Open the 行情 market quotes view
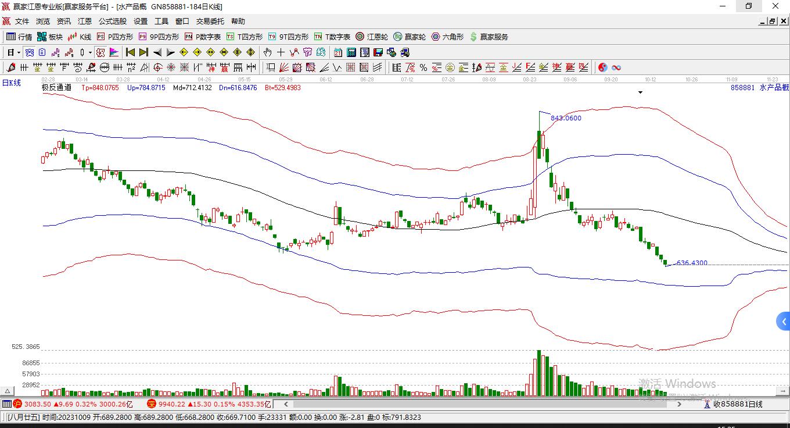The height and width of the screenshot is (428, 790). [x=19, y=37]
